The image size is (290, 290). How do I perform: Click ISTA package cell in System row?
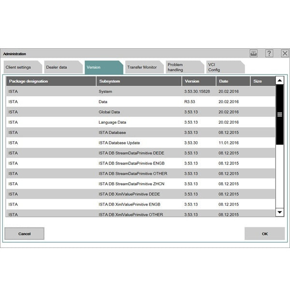(13, 91)
